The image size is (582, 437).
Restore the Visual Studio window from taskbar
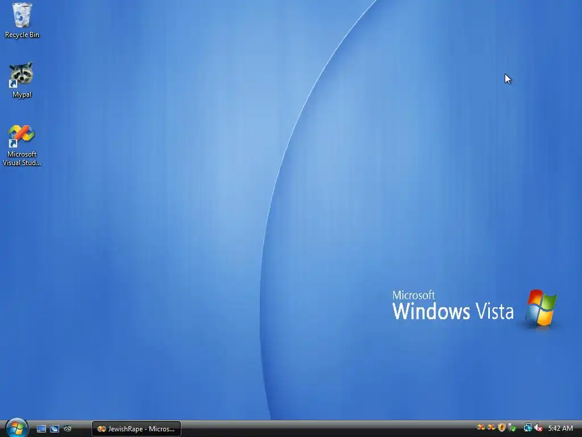pyautogui.click(x=136, y=429)
